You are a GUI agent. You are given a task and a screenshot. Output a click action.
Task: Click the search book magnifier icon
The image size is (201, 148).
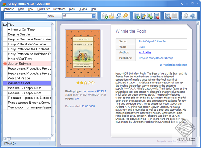[x=168, y=16]
